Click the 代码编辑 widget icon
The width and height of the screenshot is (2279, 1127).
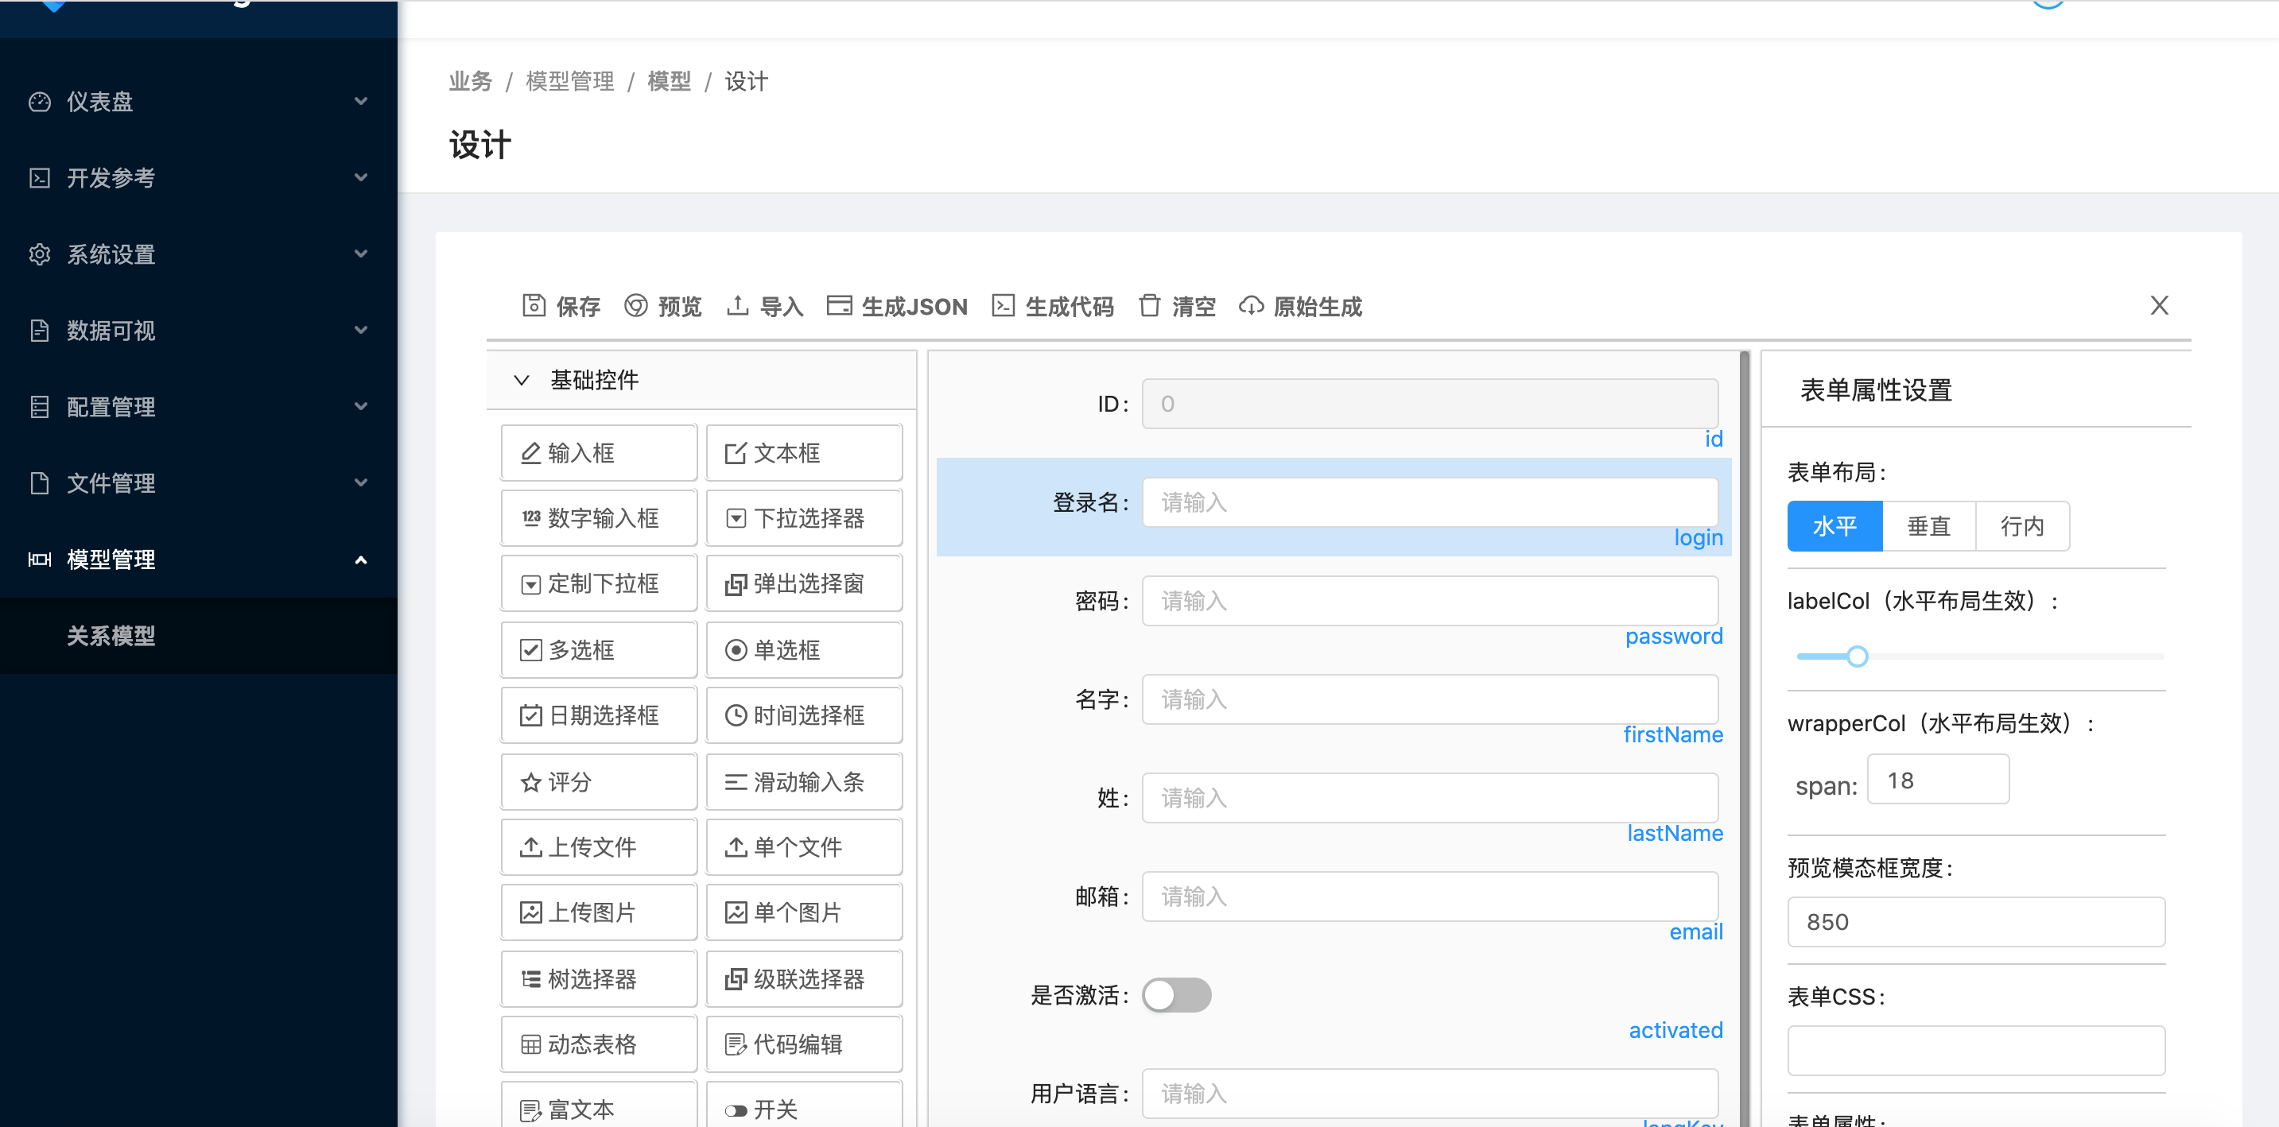point(736,1044)
